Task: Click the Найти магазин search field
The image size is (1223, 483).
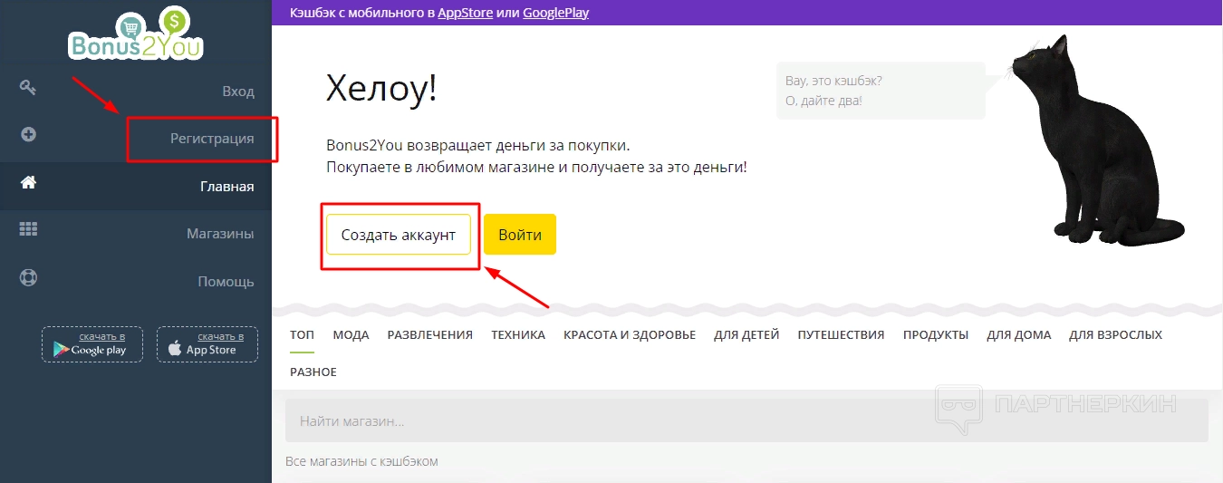Action: pyautogui.click(x=746, y=420)
